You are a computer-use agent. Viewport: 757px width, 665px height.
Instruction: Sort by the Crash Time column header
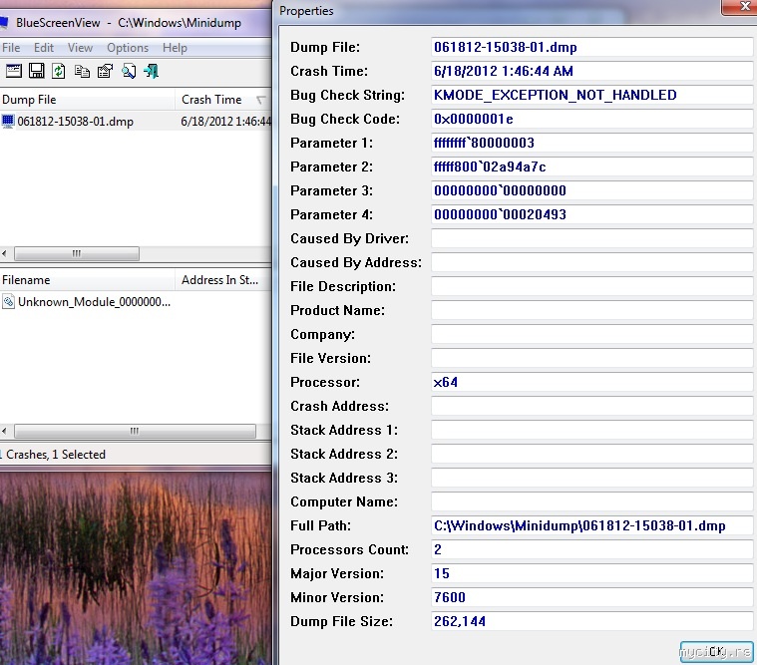point(223,100)
